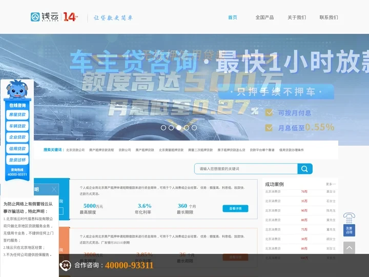Select the third banner carousel dot
This screenshot has height=277, width=369.
(x=179, y=128)
